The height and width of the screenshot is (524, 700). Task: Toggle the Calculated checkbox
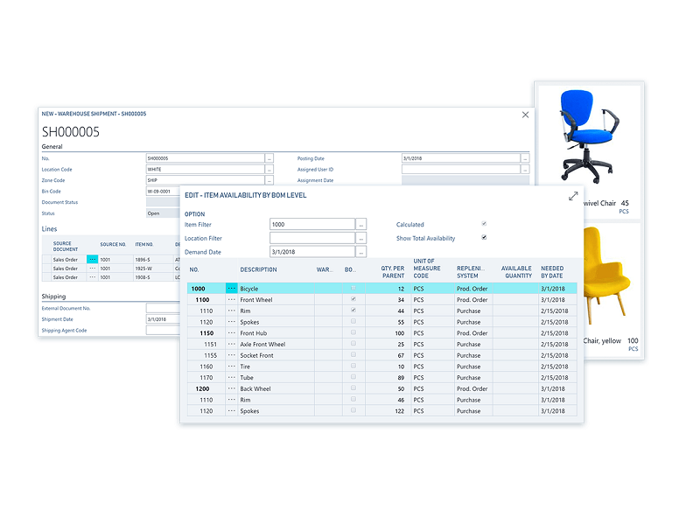pos(484,224)
